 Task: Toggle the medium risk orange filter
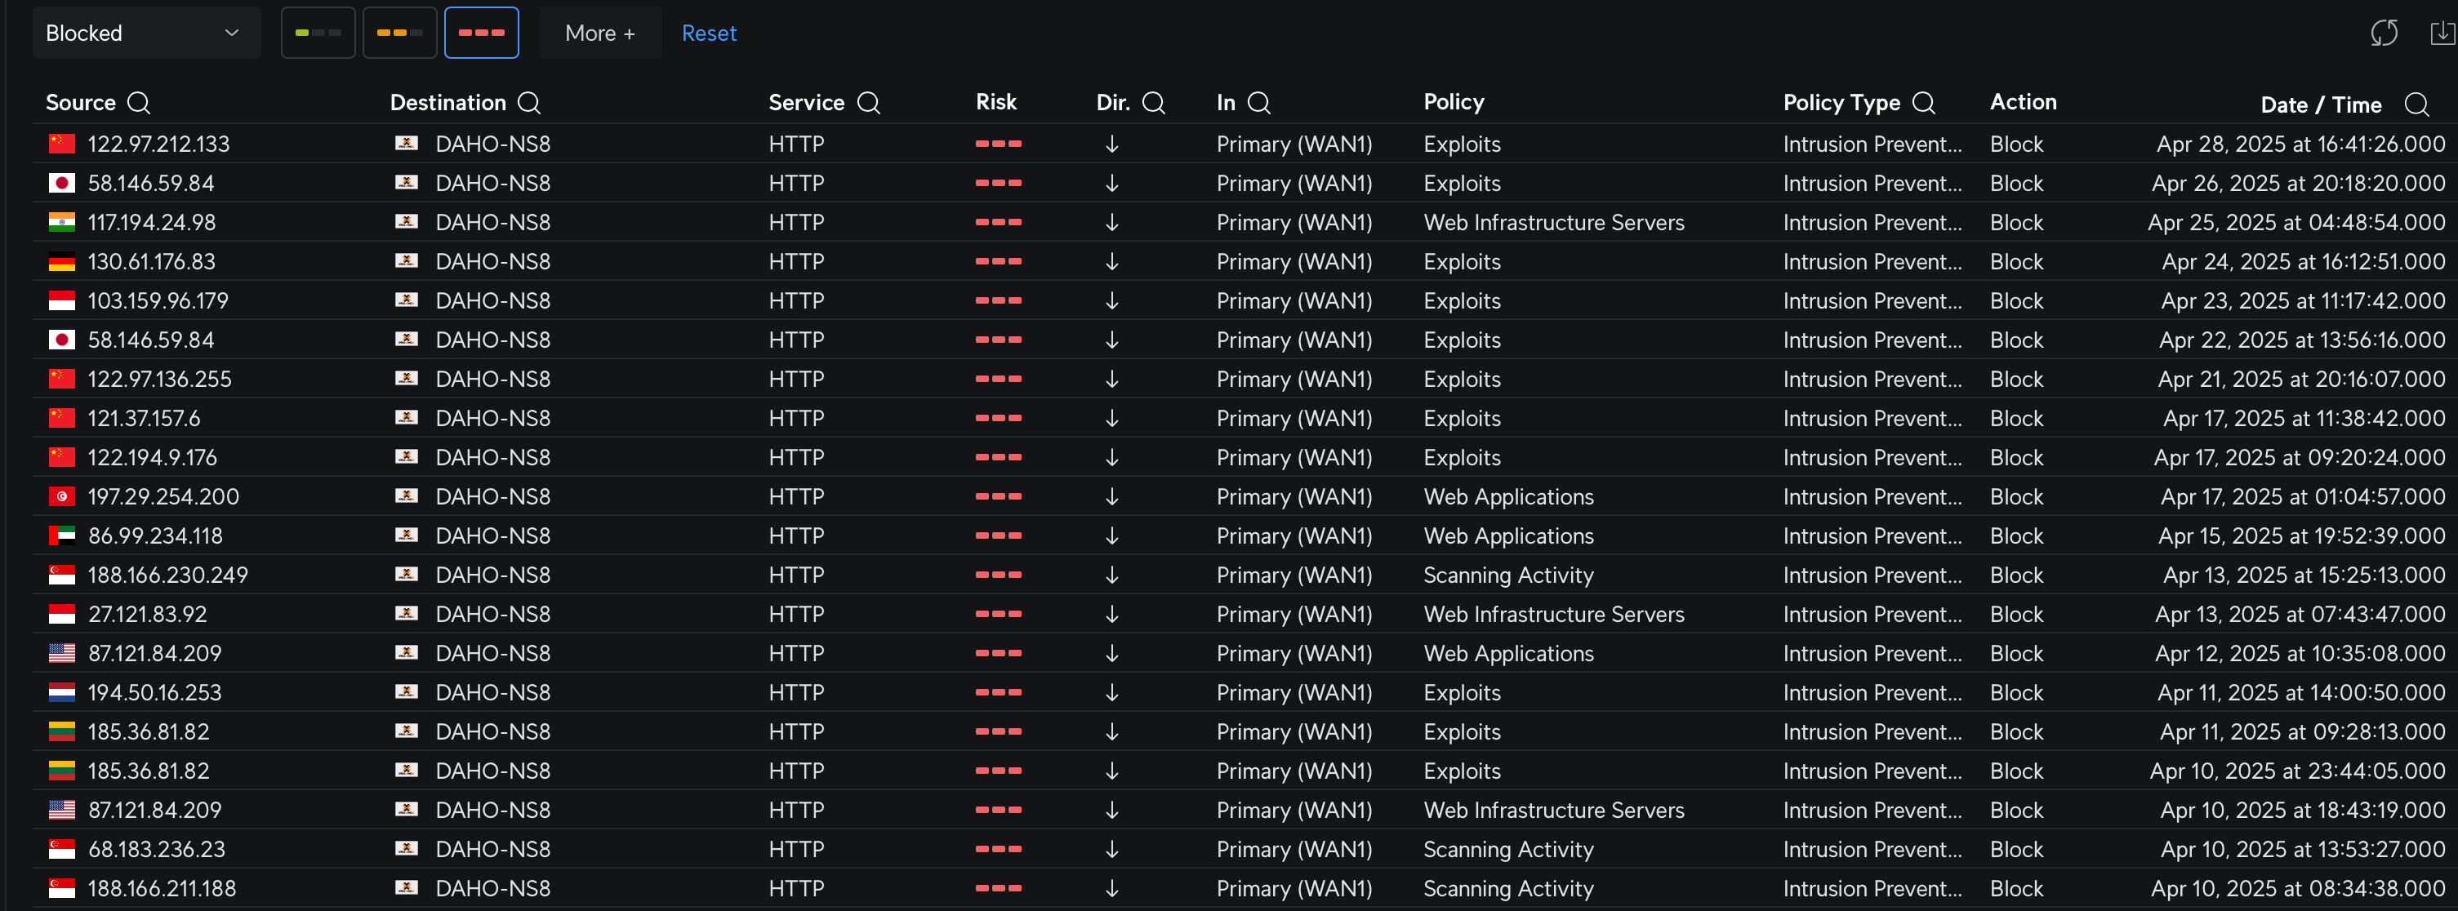400,33
